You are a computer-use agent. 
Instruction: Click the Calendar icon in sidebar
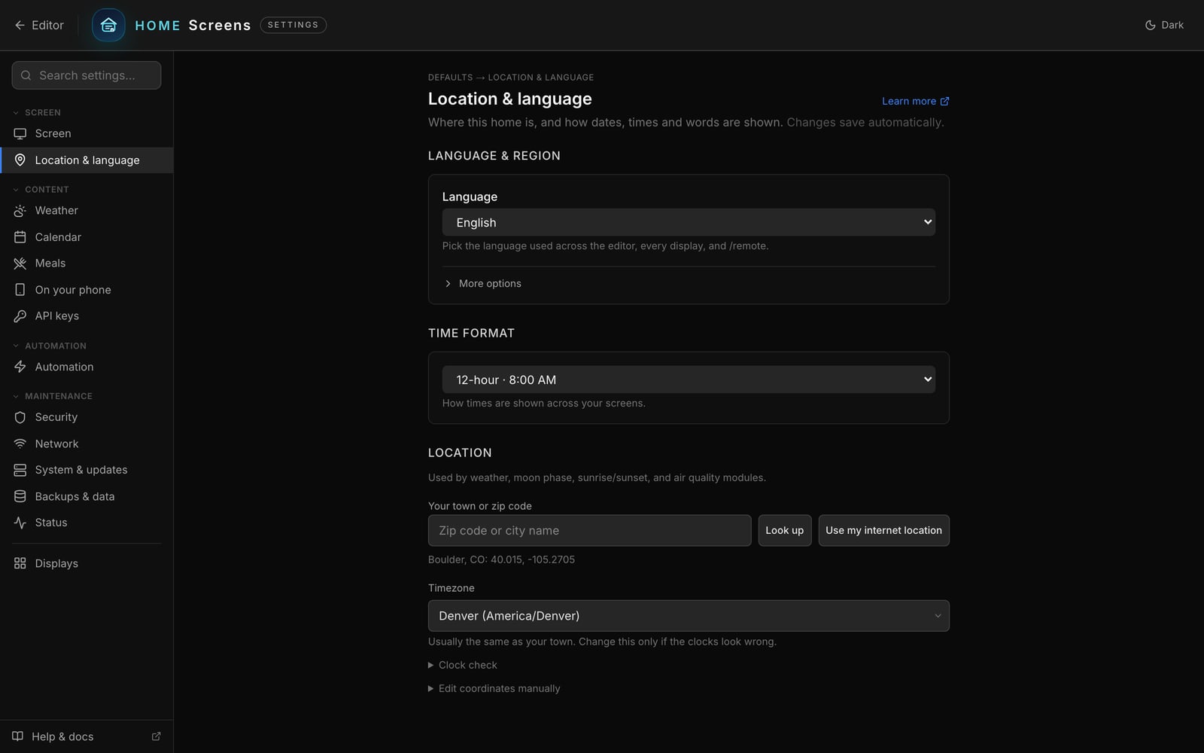[x=20, y=237]
